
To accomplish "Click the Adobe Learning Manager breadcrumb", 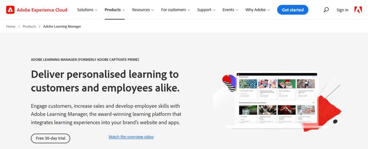I will 62,27.
